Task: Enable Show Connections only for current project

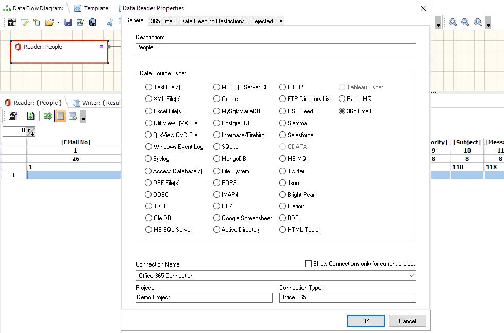Action: (308, 263)
